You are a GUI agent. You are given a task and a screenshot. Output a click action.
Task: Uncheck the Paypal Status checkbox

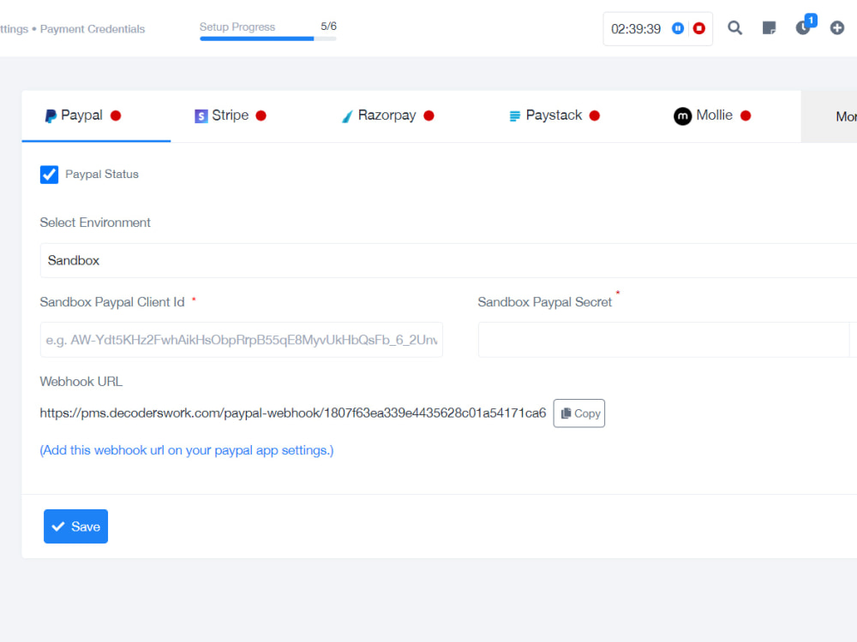pos(49,175)
